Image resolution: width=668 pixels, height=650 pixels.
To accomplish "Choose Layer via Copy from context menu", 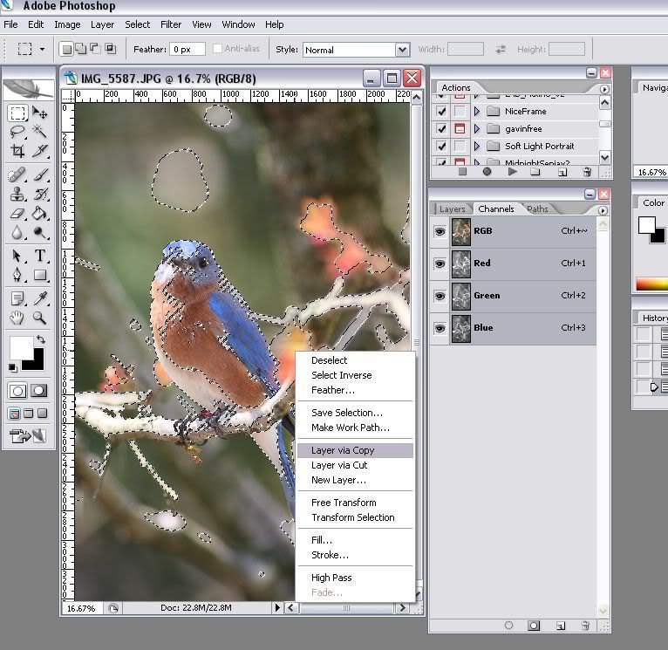I will pos(343,450).
